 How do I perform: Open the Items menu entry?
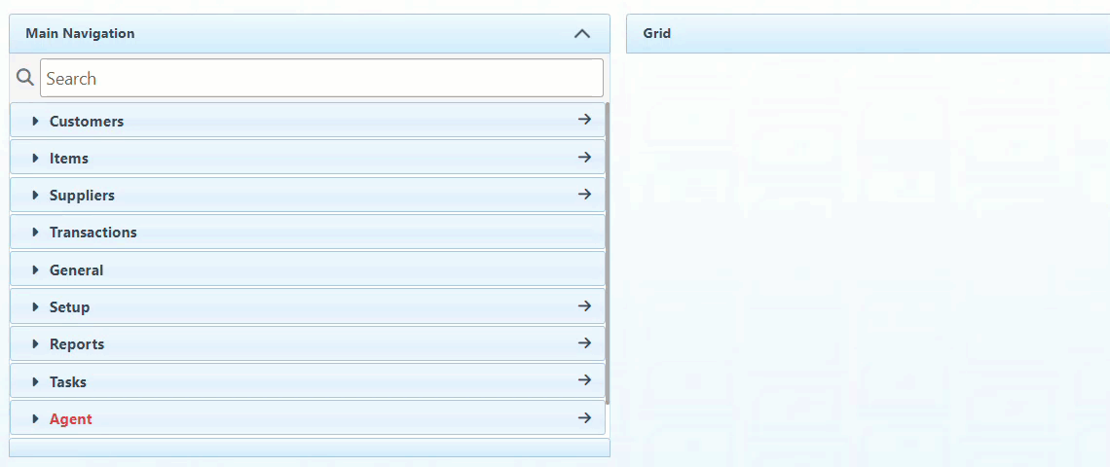(x=69, y=158)
